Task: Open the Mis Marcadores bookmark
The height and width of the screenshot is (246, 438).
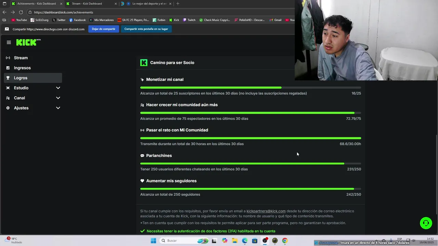Action: (x=102, y=20)
